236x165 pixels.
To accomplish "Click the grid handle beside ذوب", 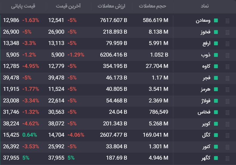I will pyautogui.click(x=227, y=55).
